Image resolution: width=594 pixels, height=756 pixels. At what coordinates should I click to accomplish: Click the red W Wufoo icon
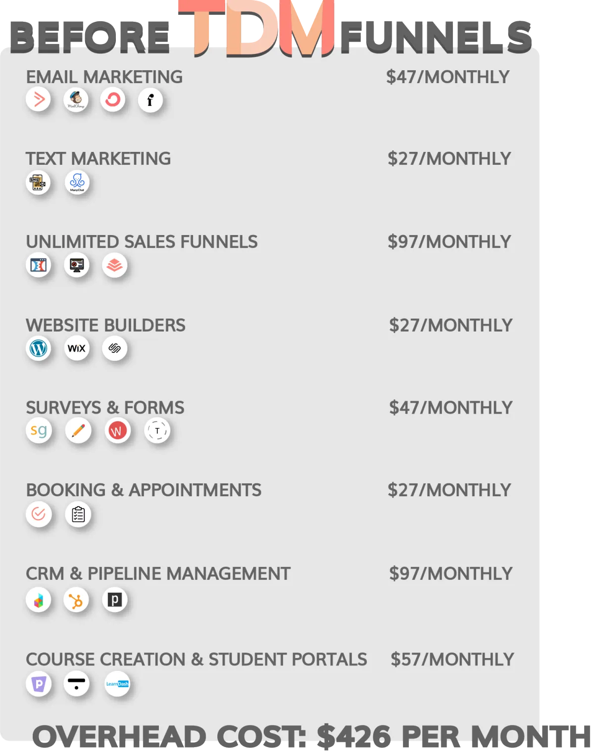(118, 430)
